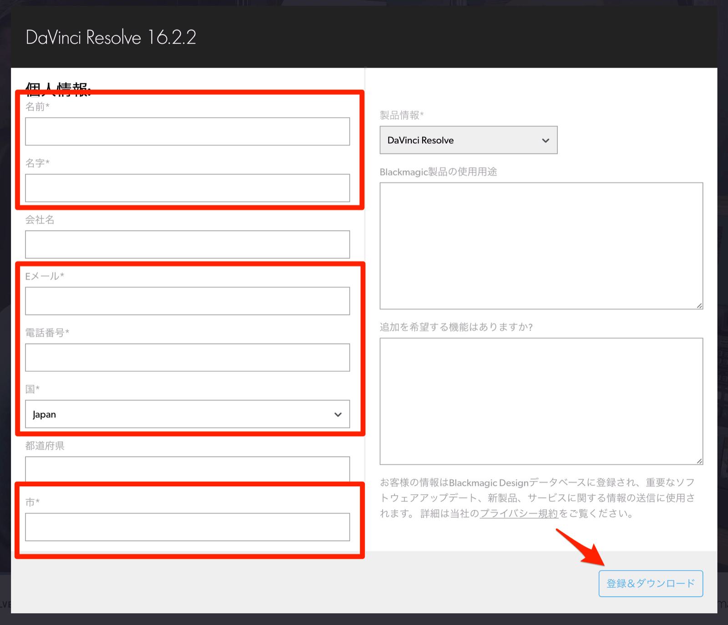Click the resize handle of 使用用途 text area
Viewport: 728px width, 625px height.
[699, 306]
